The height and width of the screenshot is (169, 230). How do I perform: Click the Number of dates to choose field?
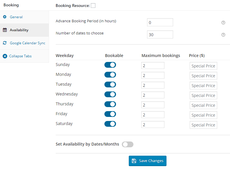160,35
